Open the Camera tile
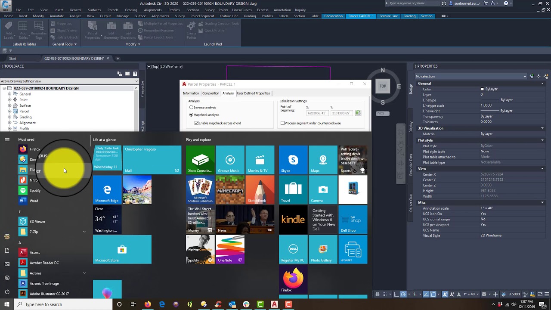This screenshot has height=310, width=551. coord(323,189)
